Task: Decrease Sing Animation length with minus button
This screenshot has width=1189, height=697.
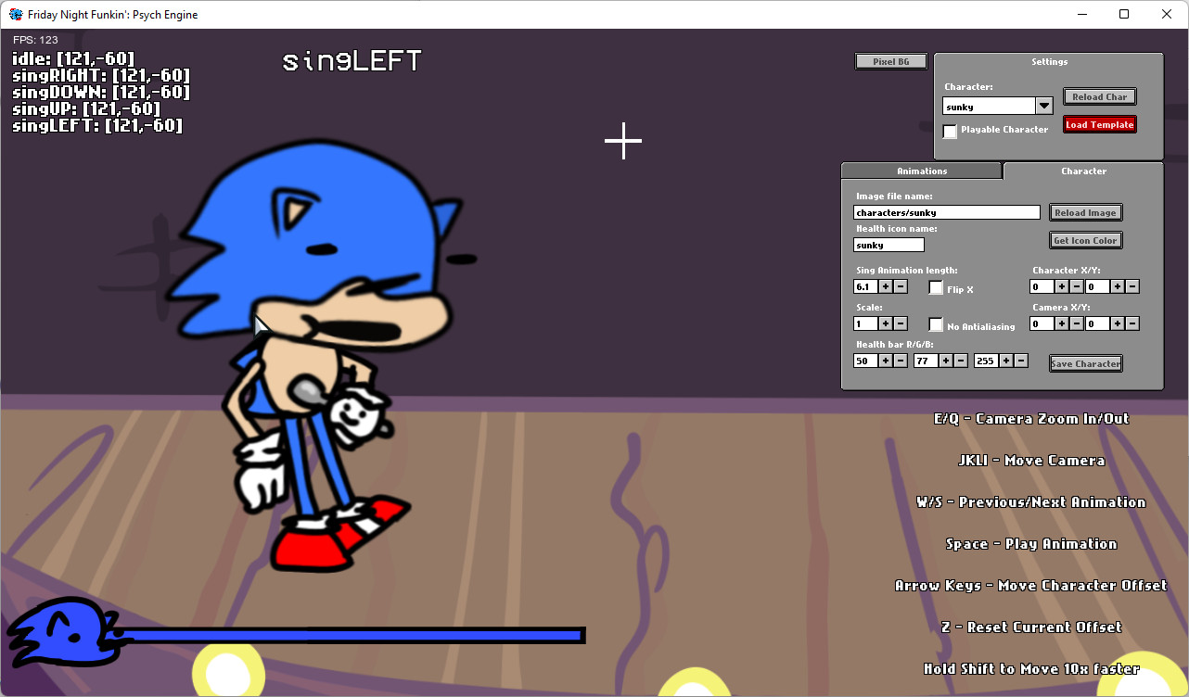Action: pyautogui.click(x=901, y=287)
